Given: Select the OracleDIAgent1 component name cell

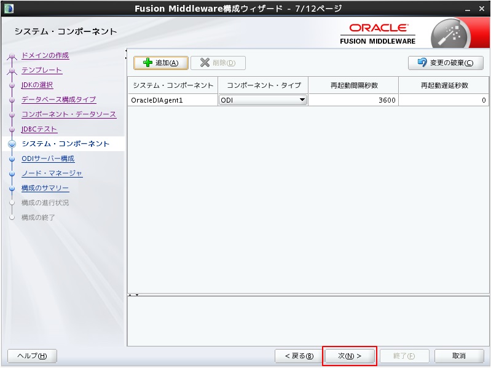Looking at the screenshot, I should coord(173,100).
